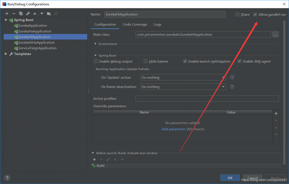
Task: Open the help question mark
Action: tap(8, 178)
